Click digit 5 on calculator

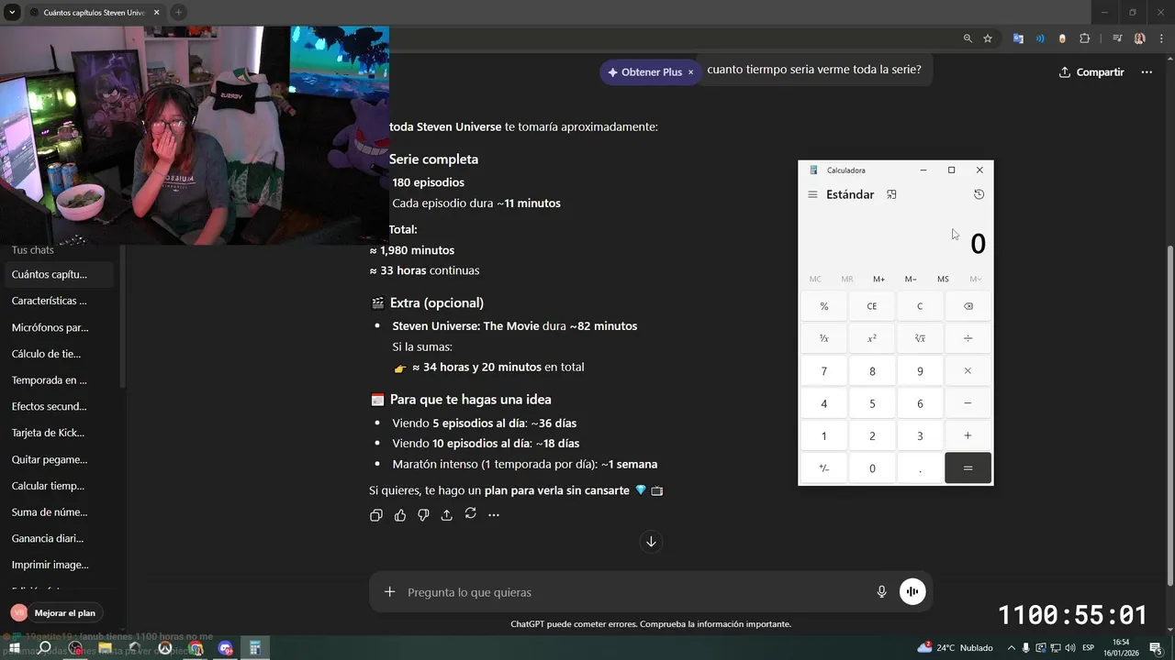[x=872, y=403]
